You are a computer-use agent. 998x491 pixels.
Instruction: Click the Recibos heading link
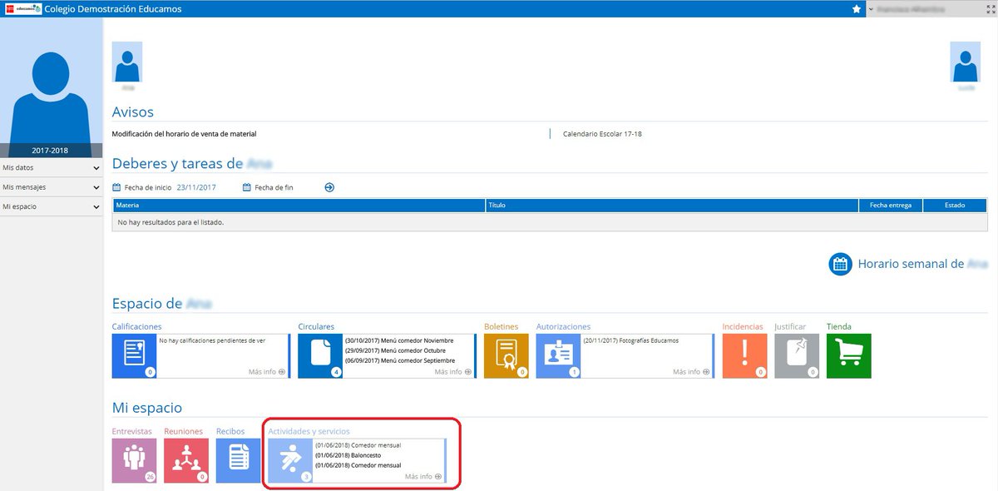[x=230, y=432]
